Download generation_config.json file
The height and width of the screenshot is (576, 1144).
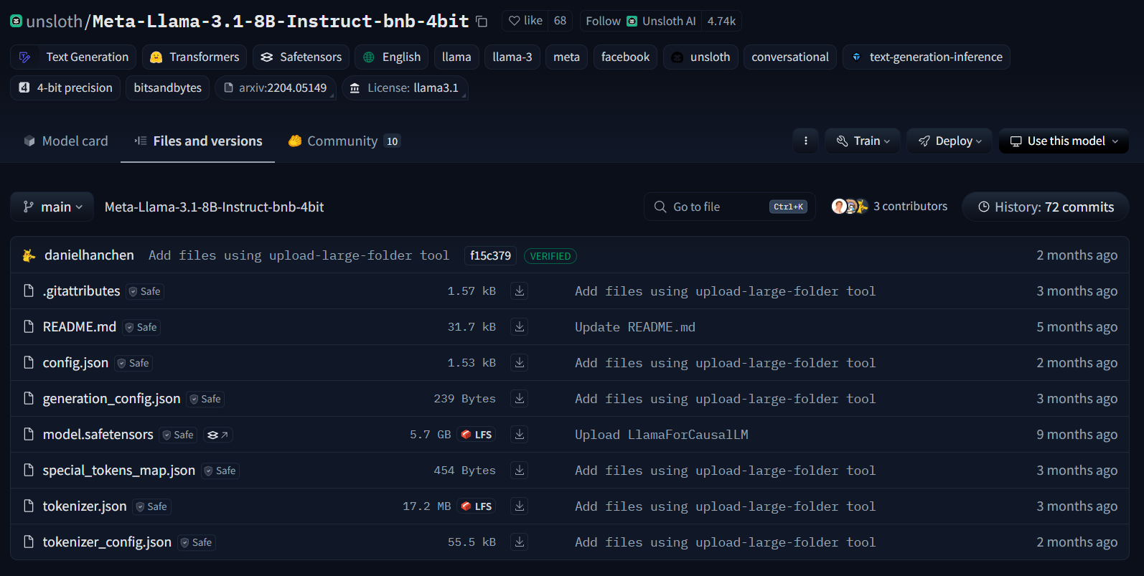tap(520, 398)
